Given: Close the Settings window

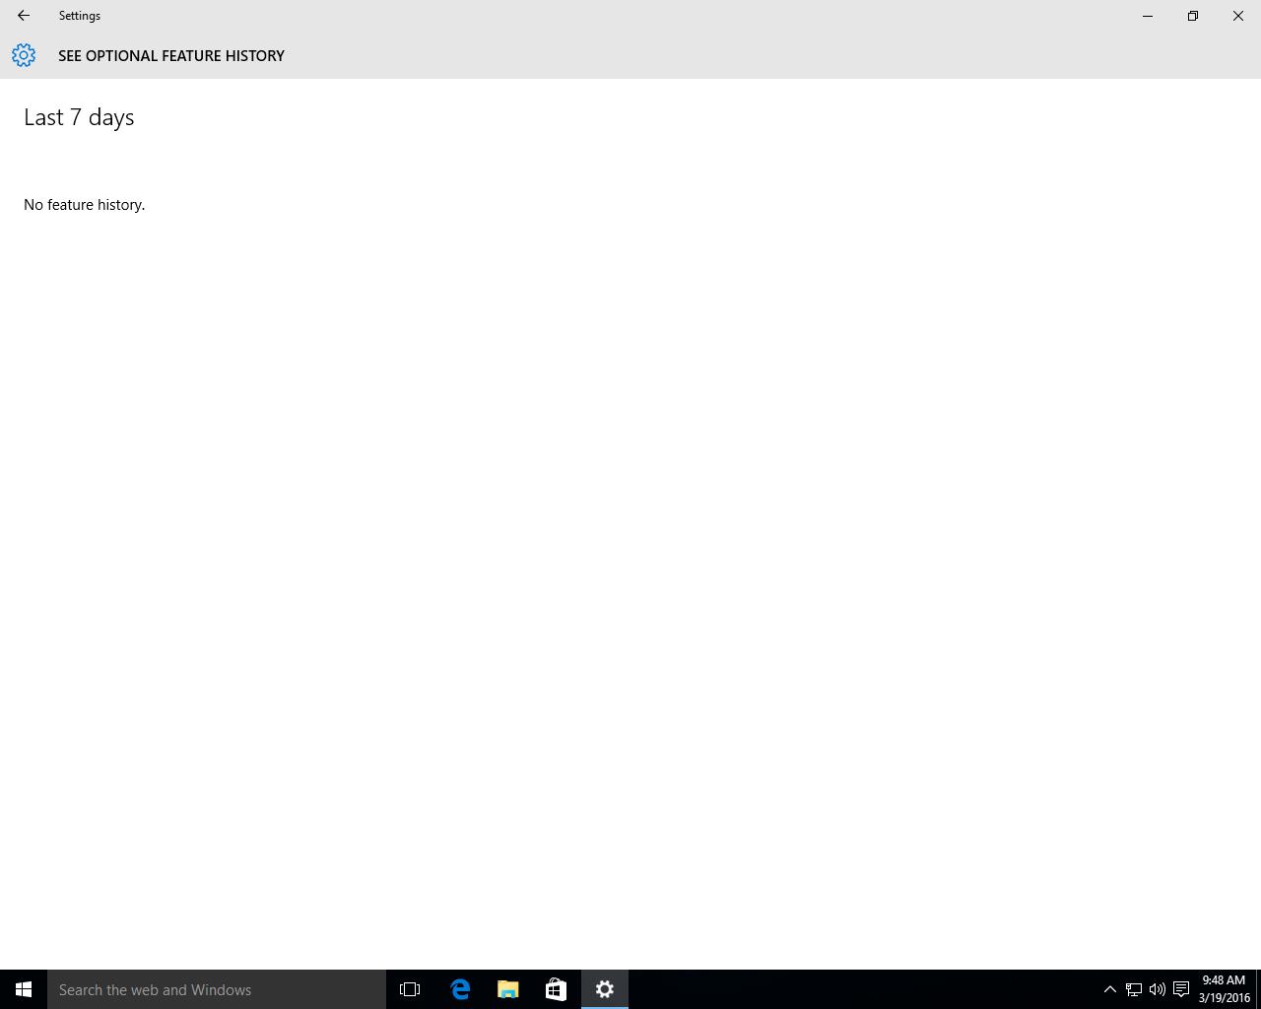Looking at the screenshot, I should 1238,16.
